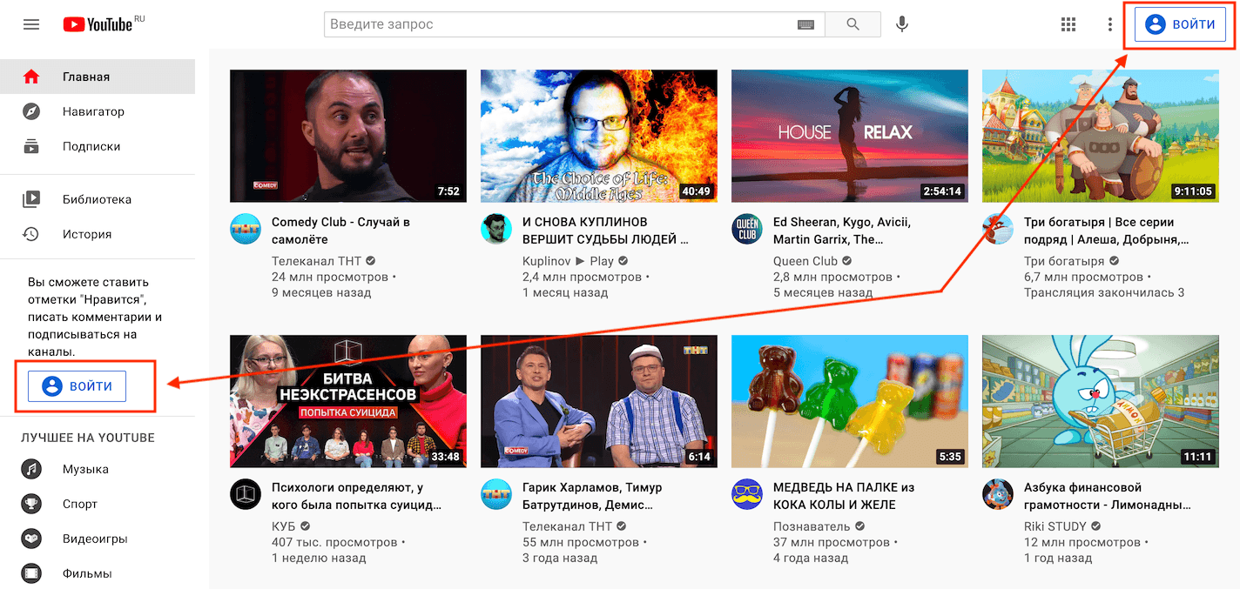Open title И СНОВА КУПЛИНОВ ВЕРШИТ СУДЬБЫ
1240x589 pixels.
[606, 231]
